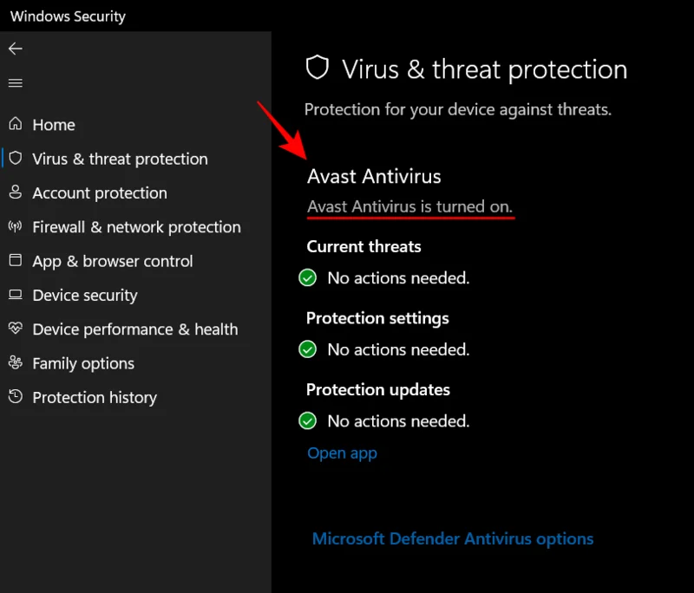The height and width of the screenshot is (593, 694).
Task: Switch to the Protection history page
Action: [95, 397]
